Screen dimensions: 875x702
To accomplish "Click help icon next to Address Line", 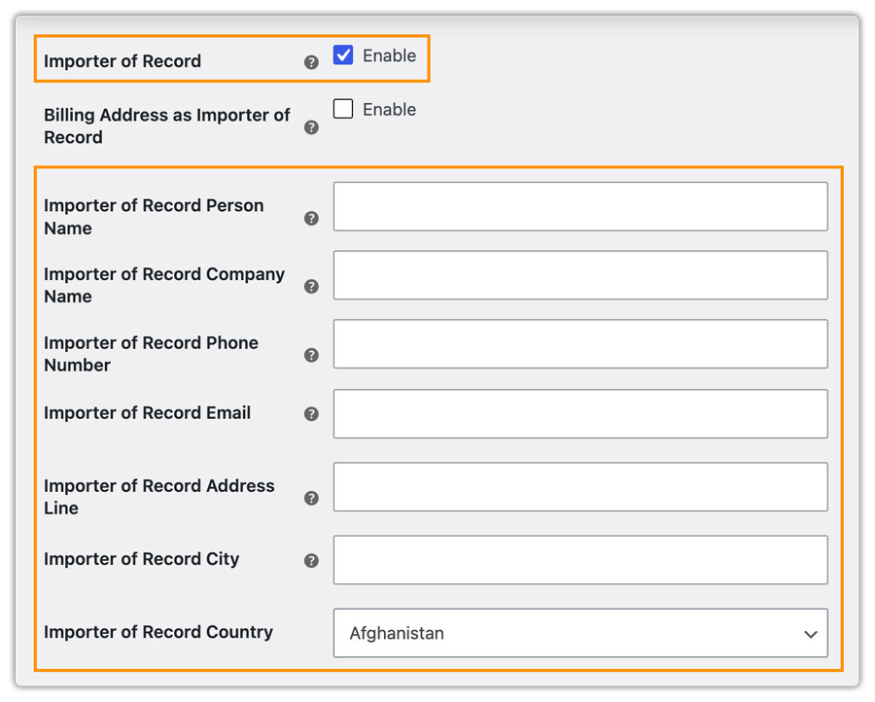I will click(311, 498).
